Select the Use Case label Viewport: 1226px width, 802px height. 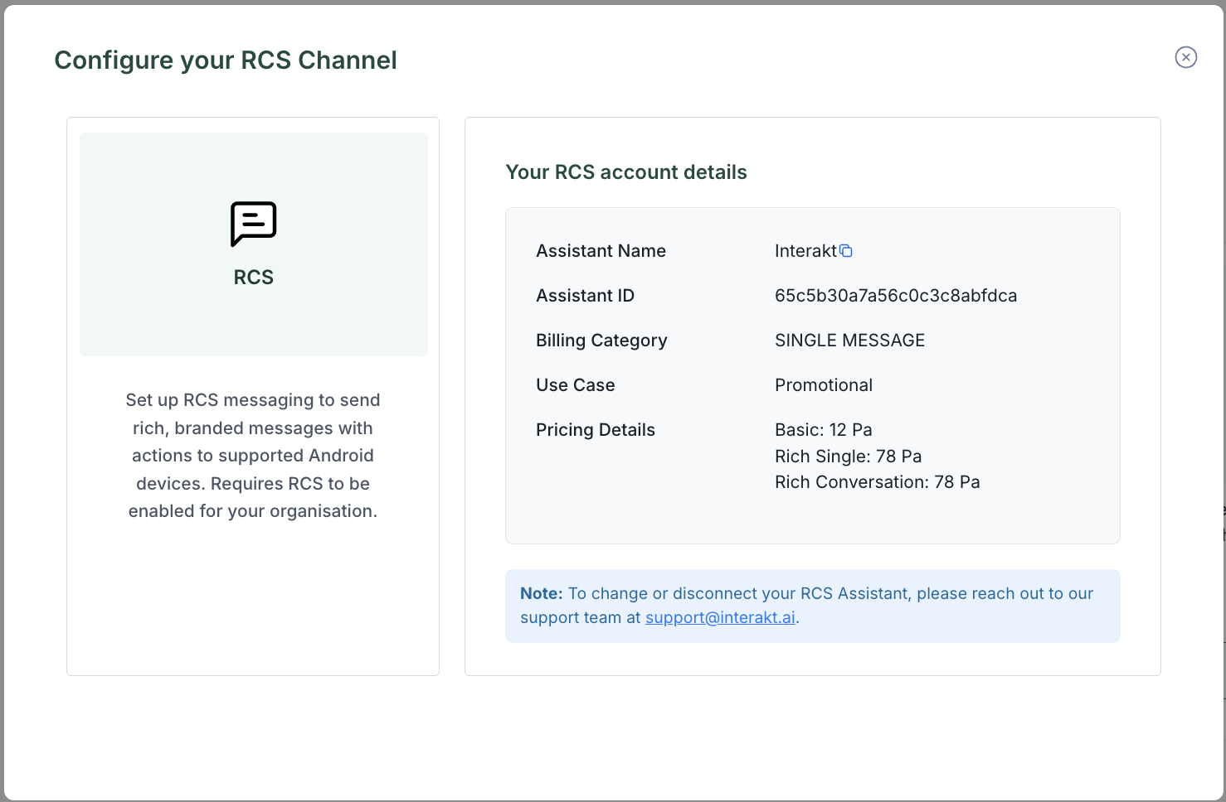tap(575, 385)
